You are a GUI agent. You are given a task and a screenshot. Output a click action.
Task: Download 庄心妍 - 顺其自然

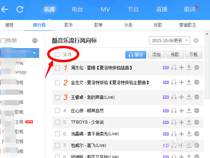pos(189,111)
